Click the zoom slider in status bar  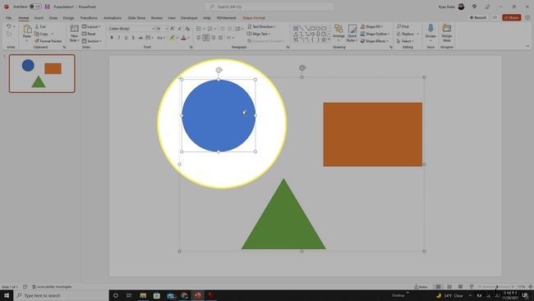pos(496,287)
